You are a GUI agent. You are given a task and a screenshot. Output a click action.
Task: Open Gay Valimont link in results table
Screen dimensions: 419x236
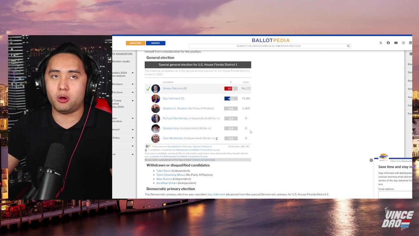171,98
